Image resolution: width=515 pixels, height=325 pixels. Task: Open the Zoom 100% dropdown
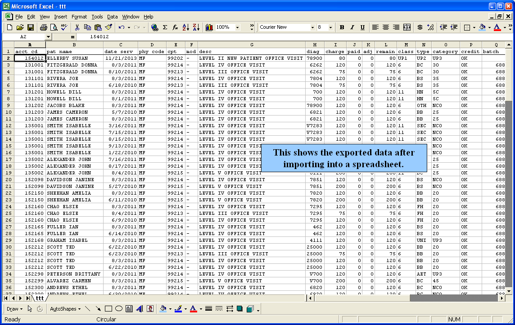[237, 27]
